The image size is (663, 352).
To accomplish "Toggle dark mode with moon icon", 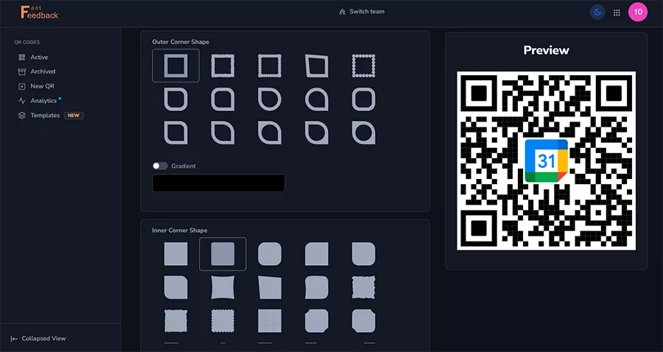I will [x=597, y=13].
